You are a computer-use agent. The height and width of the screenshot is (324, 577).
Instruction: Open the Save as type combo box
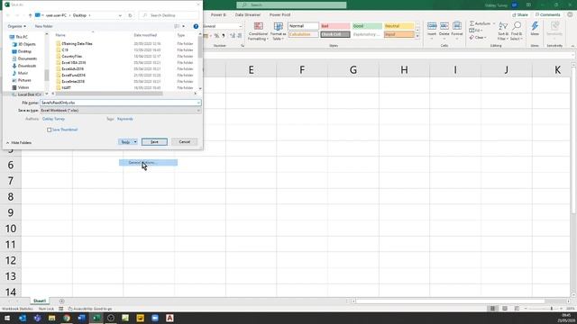click(x=120, y=110)
